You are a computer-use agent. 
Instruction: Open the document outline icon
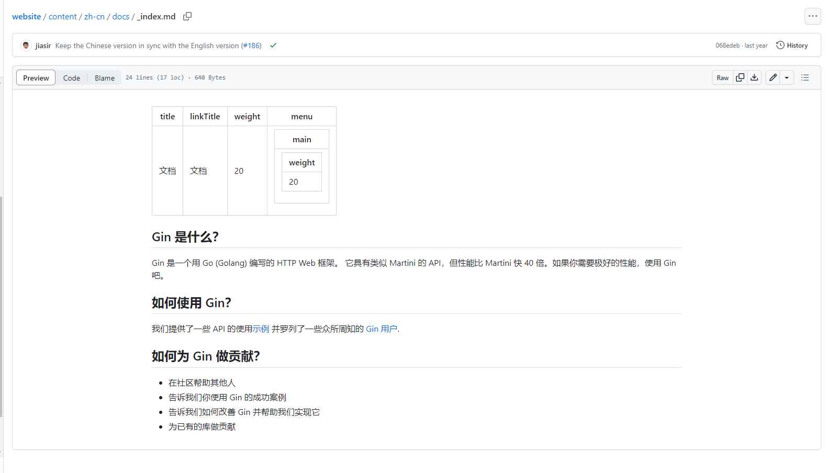point(805,77)
